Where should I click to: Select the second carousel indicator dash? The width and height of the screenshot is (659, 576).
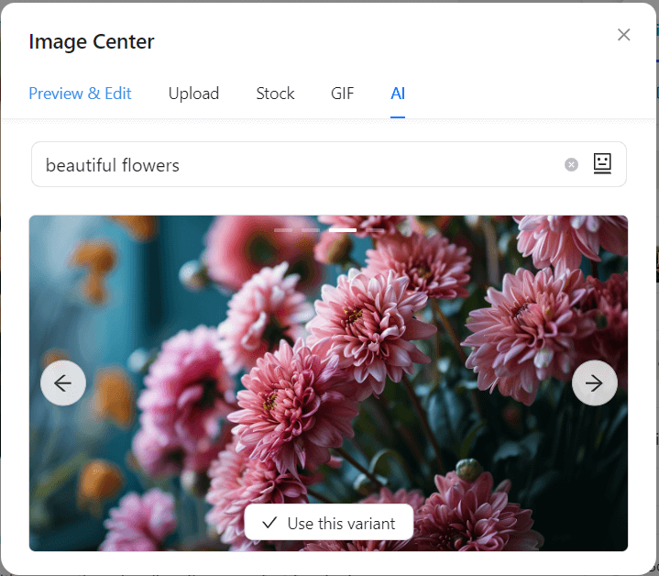(311, 230)
